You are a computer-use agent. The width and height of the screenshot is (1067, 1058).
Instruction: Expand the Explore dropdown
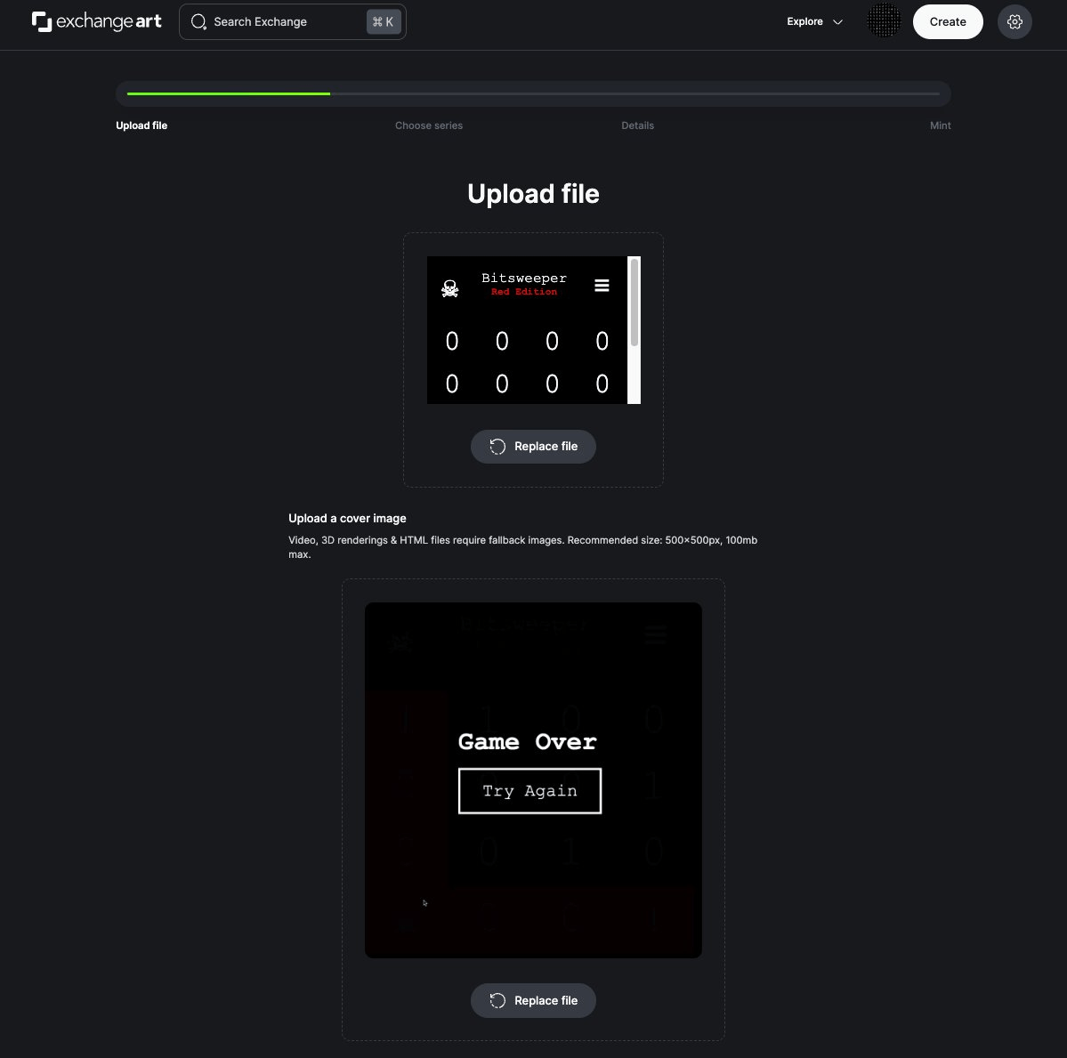814,21
